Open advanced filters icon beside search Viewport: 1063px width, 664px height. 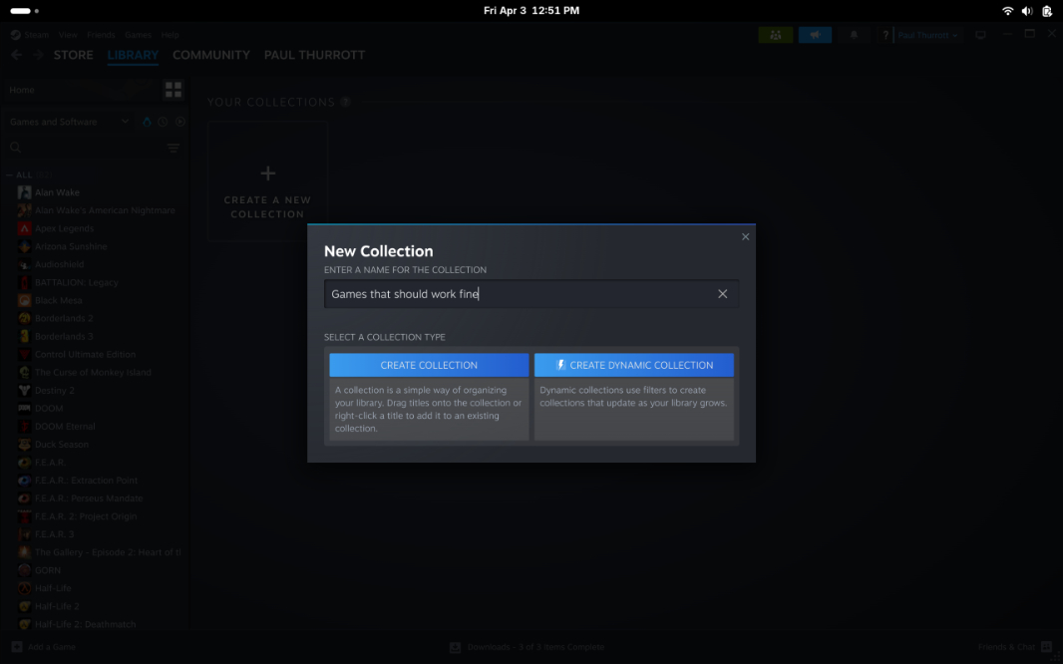tap(173, 148)
